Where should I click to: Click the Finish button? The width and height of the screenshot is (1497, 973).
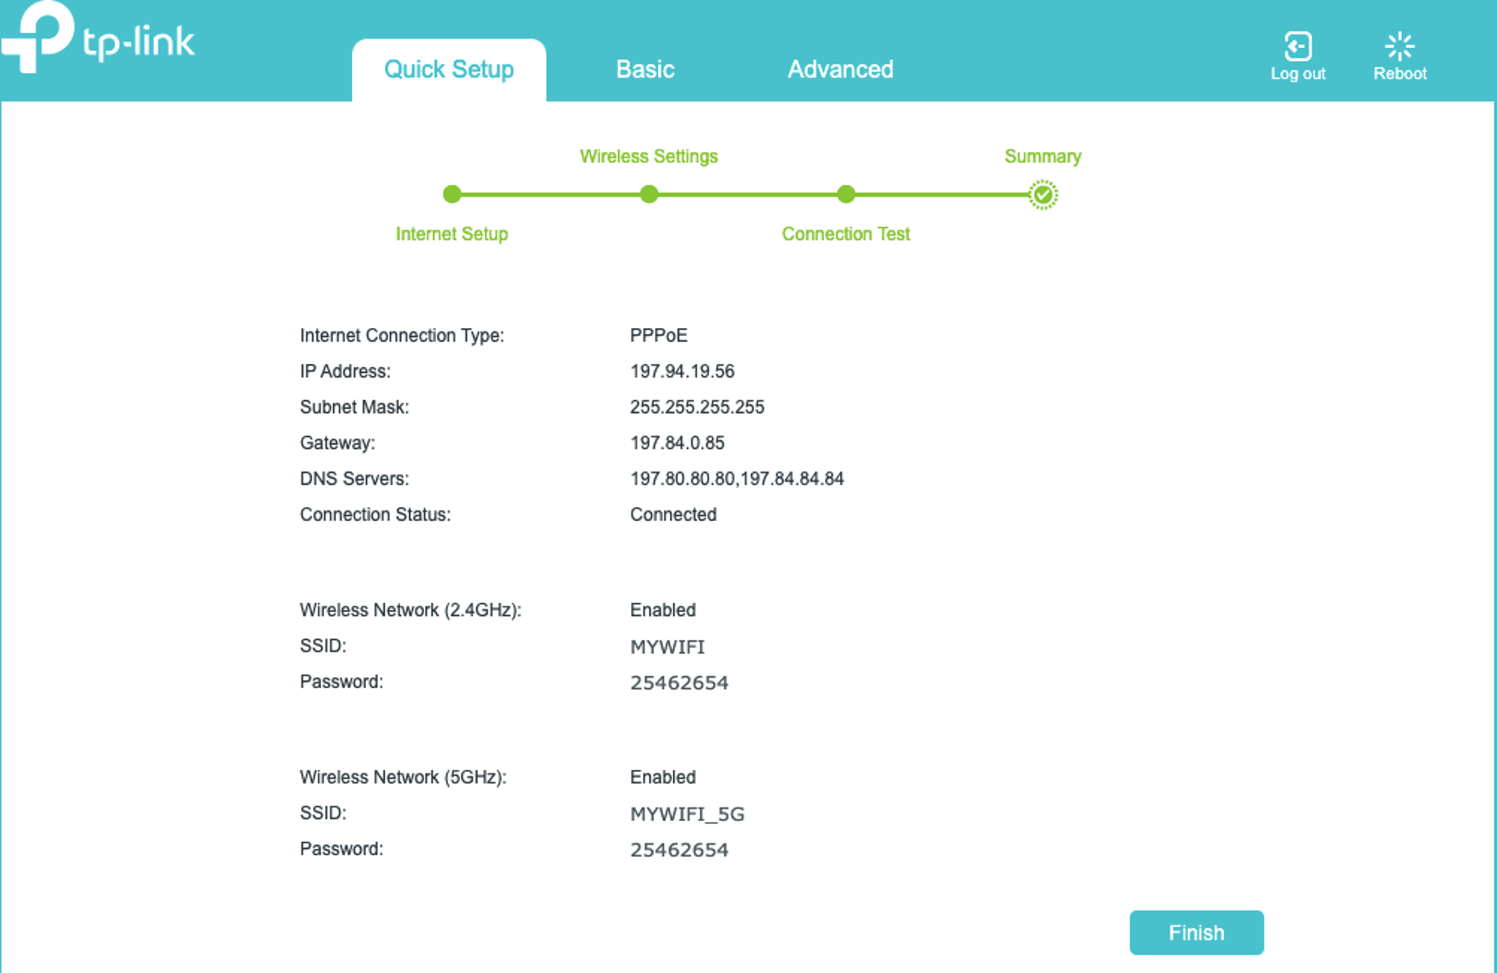click(x=1196, y=932)
